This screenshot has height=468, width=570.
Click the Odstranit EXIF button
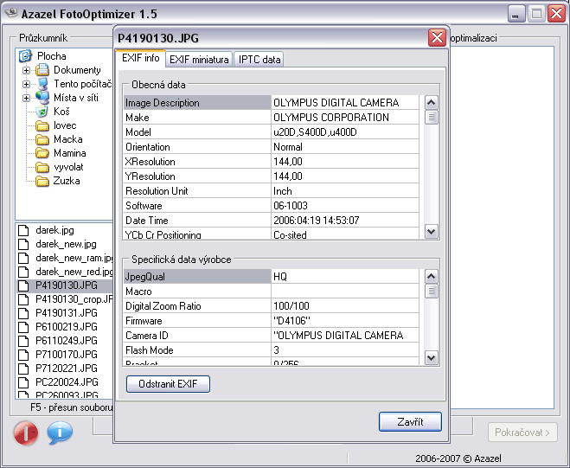(x=168, y=384)
